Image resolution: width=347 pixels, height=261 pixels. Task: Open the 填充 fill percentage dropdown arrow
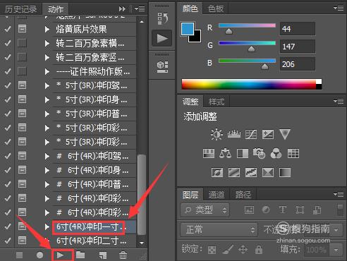tap(336, 250)
